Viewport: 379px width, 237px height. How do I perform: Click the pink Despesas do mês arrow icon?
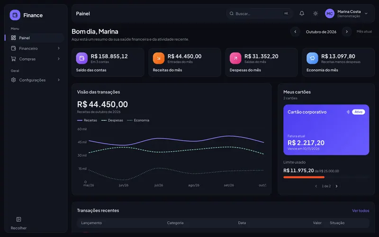[235, 58]
